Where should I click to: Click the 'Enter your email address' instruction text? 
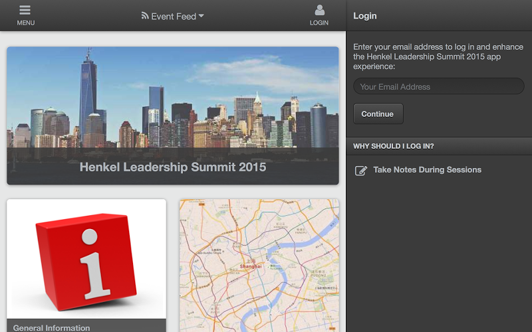tap(438, 56)
